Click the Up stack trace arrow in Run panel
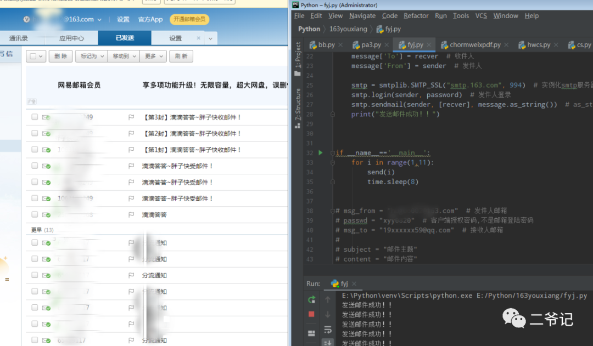The height and width of the screenshot is (346, 593). tap(328, 299)
